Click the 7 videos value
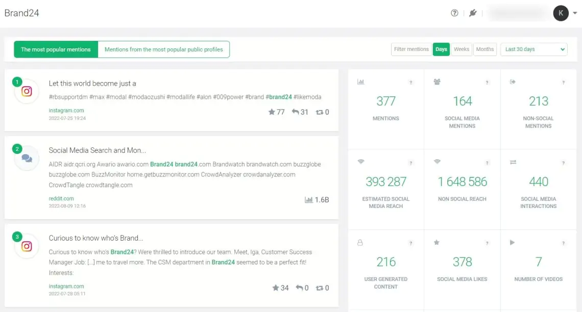 tap(538, 262)
